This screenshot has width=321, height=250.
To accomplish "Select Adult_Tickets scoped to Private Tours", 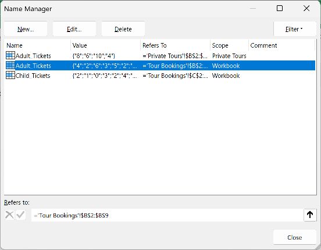I will pyautogui.click(x=159, y=56).
